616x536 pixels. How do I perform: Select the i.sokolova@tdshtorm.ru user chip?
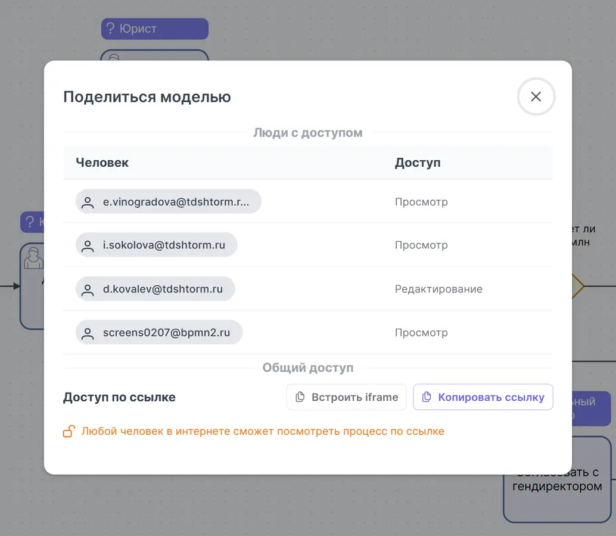pos(156,245)
